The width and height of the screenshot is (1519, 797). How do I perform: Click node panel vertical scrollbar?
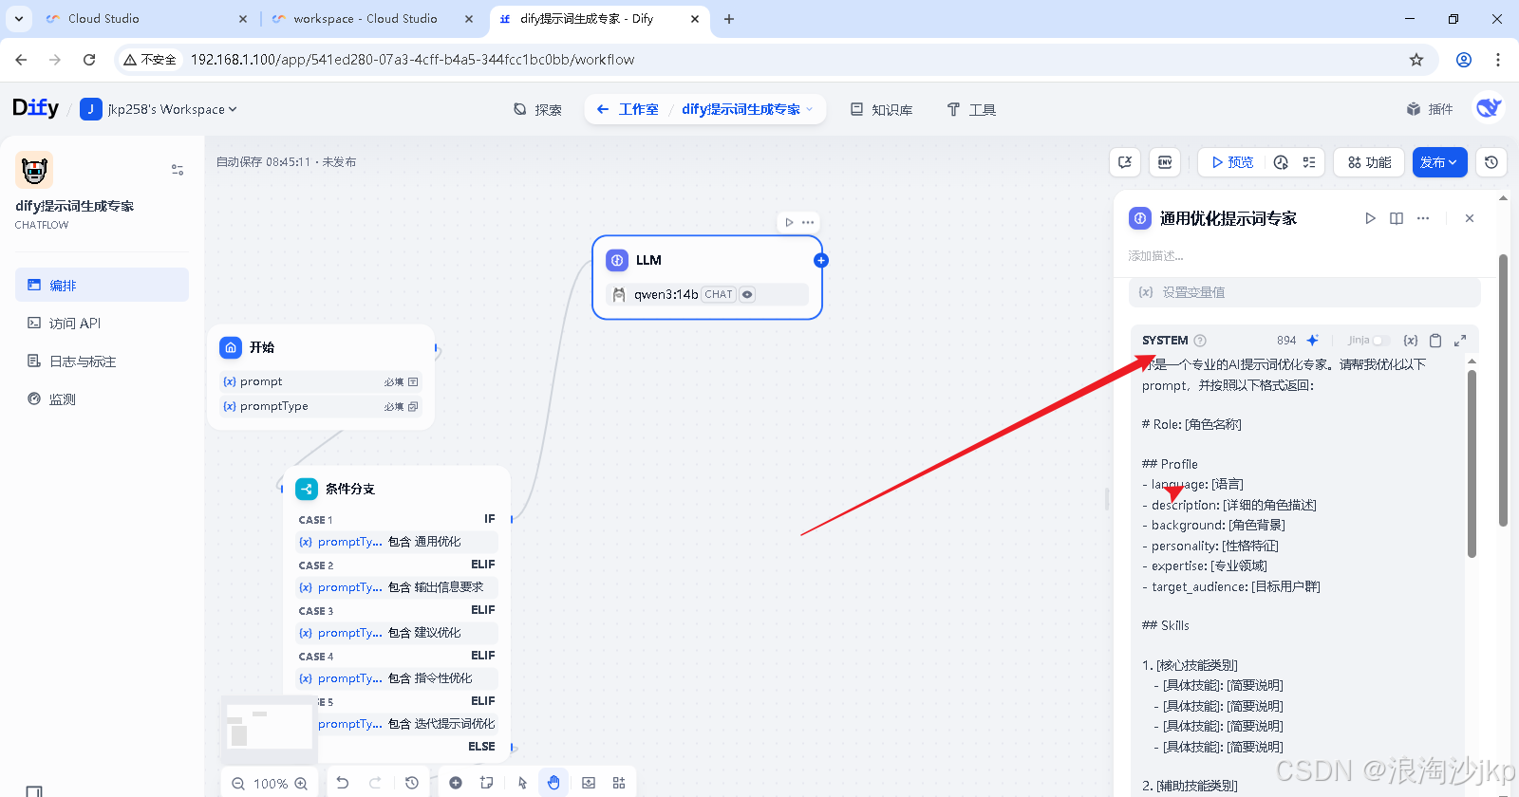click(x=1503, y=389)
